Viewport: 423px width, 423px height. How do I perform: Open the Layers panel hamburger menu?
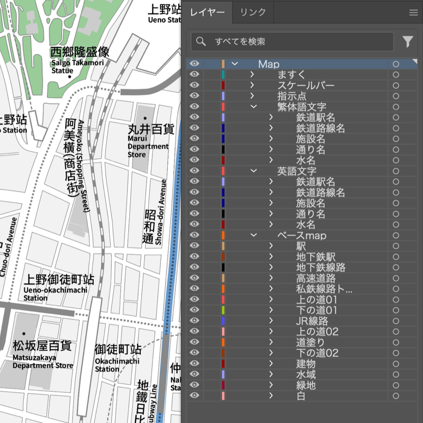(413, 12)
